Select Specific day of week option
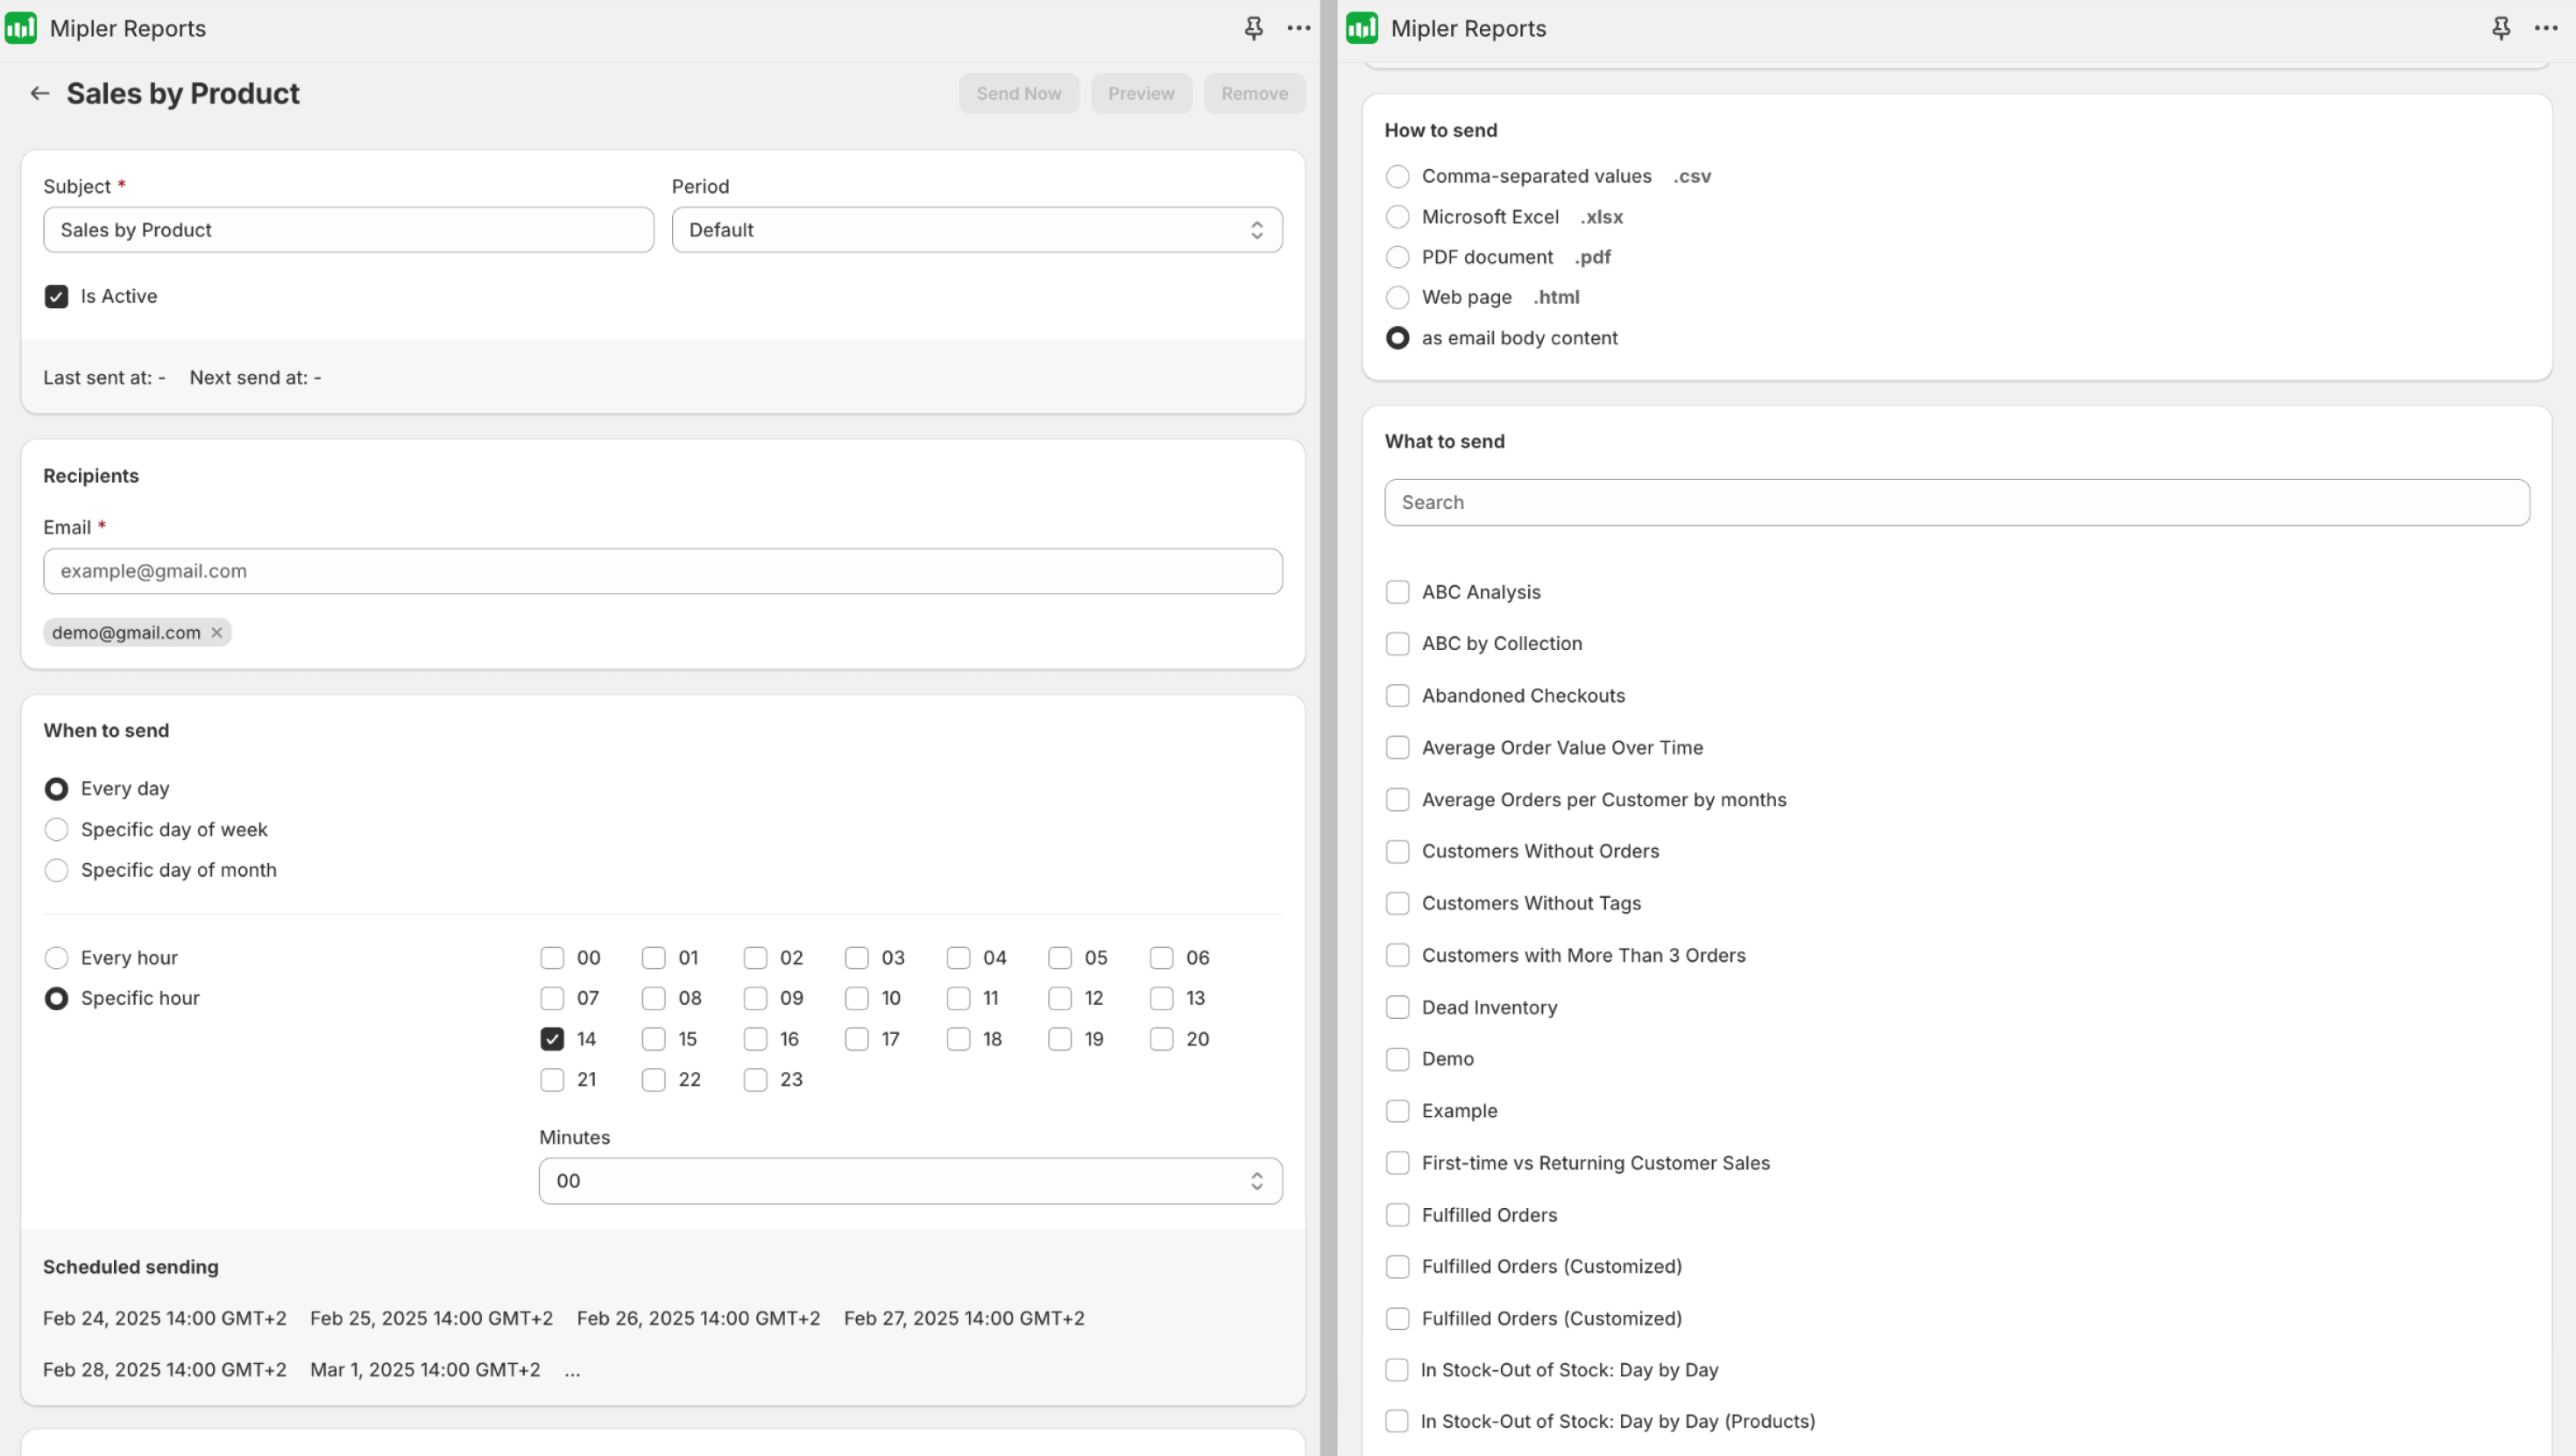2576x1456 pixels. [57, 829]
